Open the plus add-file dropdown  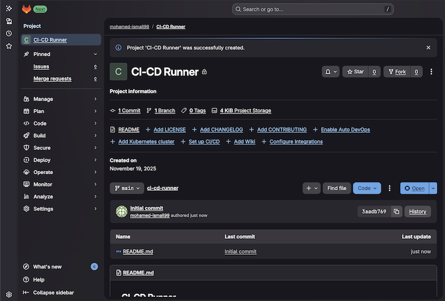click(311, 188)
